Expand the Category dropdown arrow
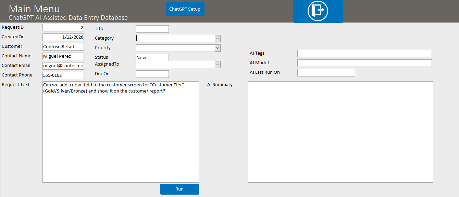 click(218, 39)
